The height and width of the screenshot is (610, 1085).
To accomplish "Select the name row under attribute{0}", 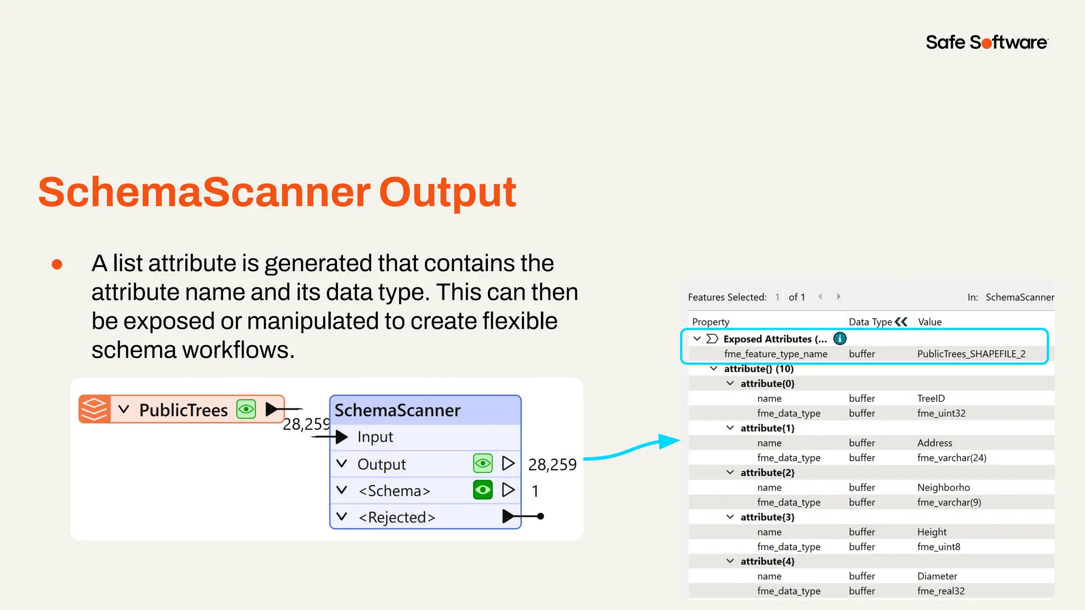I will pos(871,398).
